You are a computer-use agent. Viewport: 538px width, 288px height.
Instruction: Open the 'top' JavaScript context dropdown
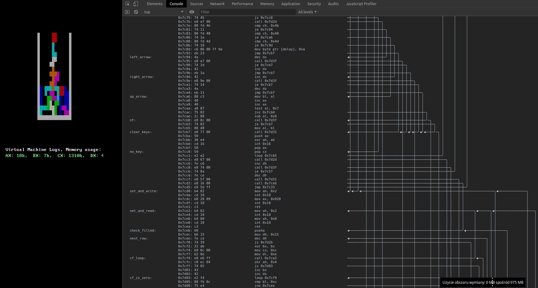[x=164, y=12]
